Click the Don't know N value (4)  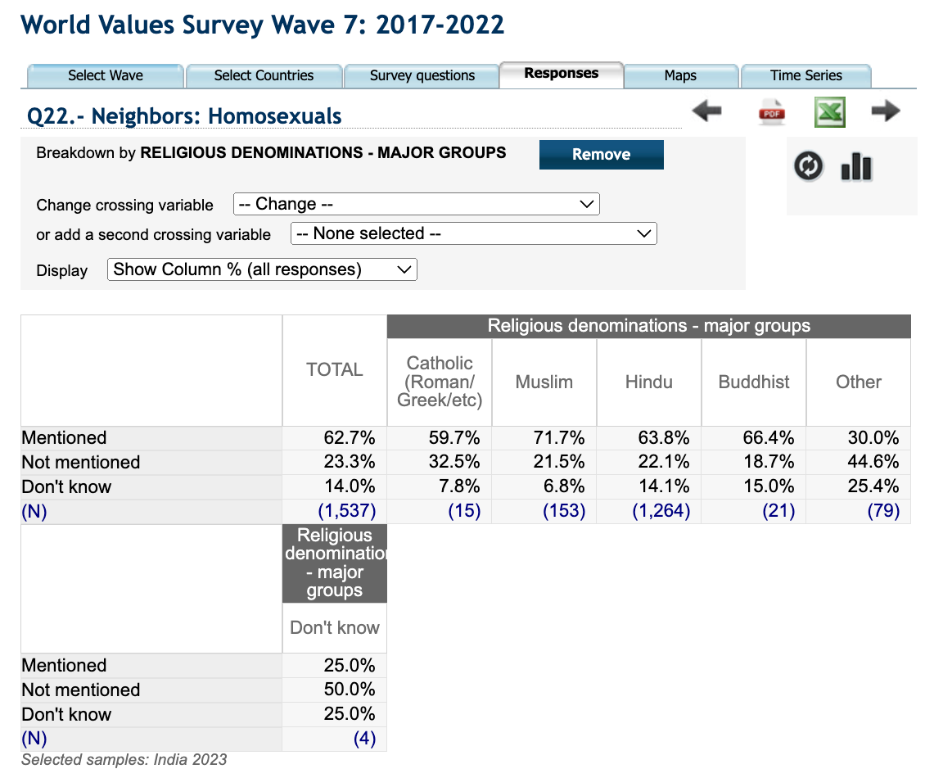(x=364, y=739)
